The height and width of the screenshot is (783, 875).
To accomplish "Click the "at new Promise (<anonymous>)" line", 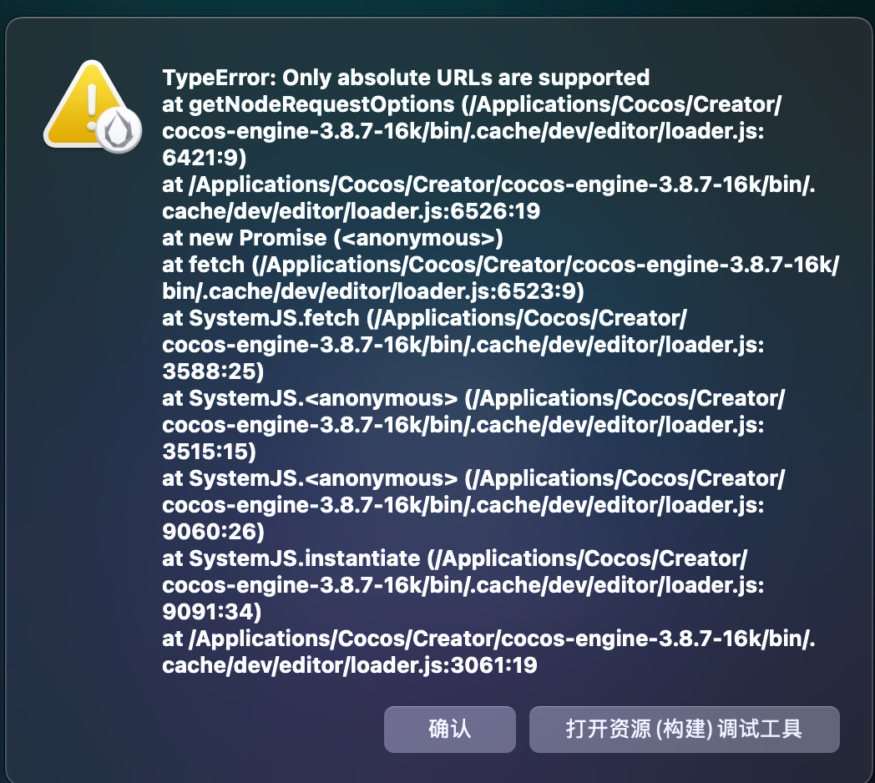I will coord(332,239).
